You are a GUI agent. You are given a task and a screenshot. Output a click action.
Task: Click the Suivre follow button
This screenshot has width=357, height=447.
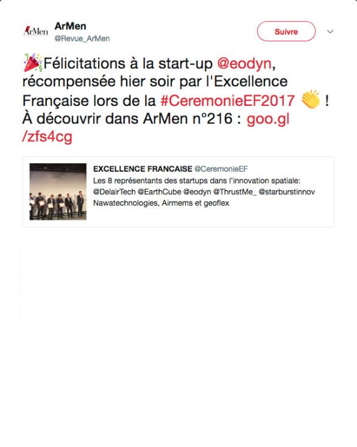[x=286, y=31]
